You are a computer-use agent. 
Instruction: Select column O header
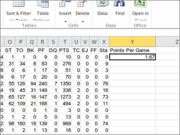click(x=10, y=42)
